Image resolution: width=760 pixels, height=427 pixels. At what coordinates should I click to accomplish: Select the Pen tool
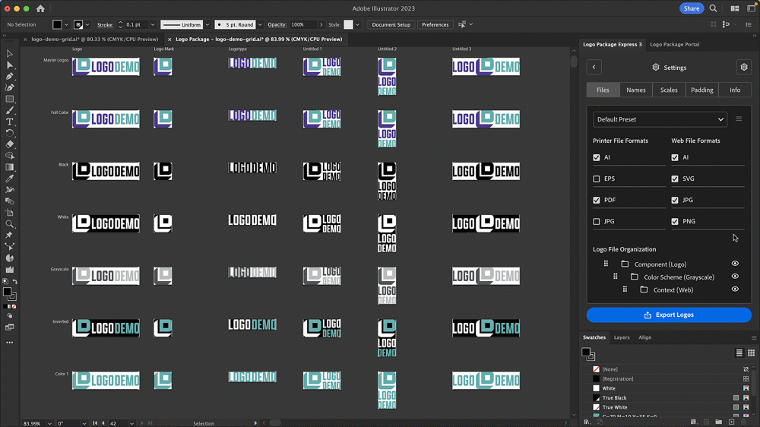10,77
